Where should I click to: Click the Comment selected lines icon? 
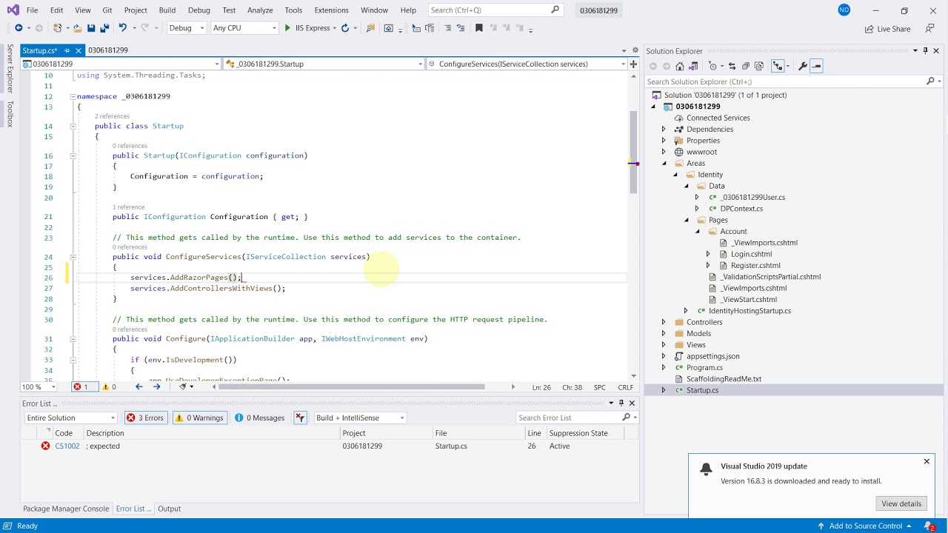pos(447,28)
